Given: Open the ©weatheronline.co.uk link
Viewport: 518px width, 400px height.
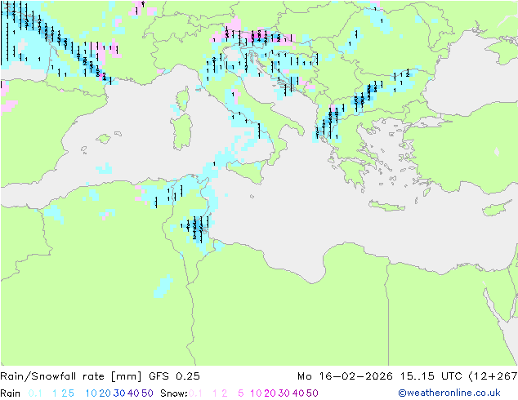Looking at the screenshot, I should 449,393.
